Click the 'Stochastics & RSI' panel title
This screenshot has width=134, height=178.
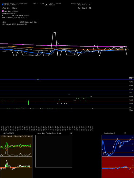(115, 133)
